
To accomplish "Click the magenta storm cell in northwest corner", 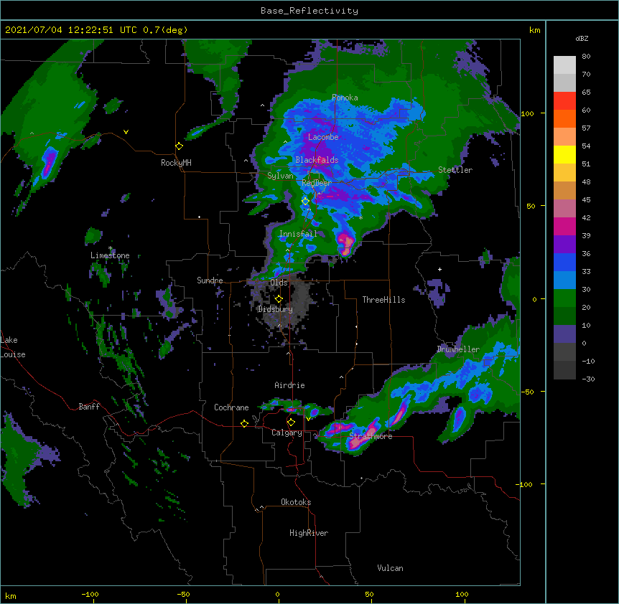I will (x=48, y=164).
